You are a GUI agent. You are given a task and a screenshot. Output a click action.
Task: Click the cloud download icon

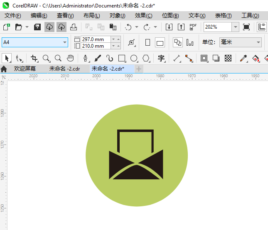click(49, 27)
